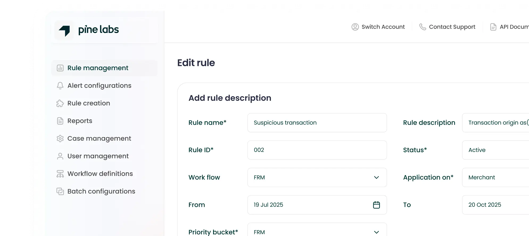The image size is (529, 236).
Task: Click the Priority bucket* label
Action: (x=213, y=232)
